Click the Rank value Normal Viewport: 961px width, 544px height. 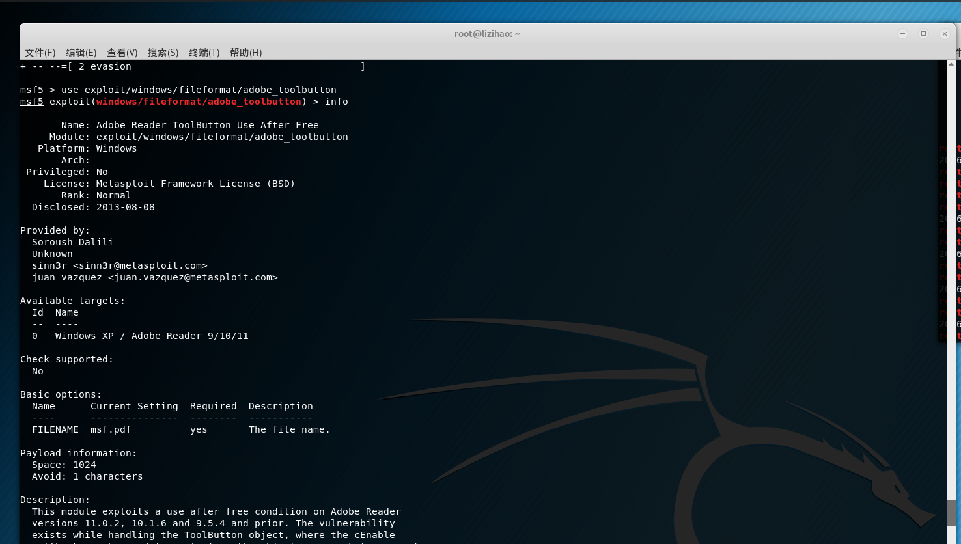[x=113, y=195]
